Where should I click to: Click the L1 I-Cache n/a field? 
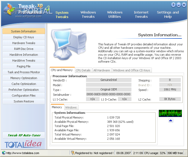(x=93, y=99)
